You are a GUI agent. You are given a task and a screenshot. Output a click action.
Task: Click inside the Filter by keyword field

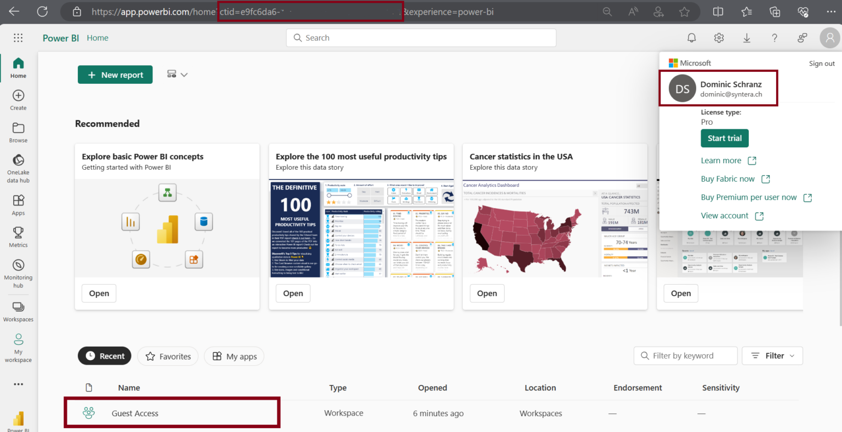pos(685,355)
